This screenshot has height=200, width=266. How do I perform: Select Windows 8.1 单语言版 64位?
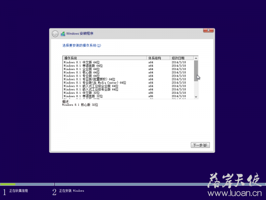[128, 66]
